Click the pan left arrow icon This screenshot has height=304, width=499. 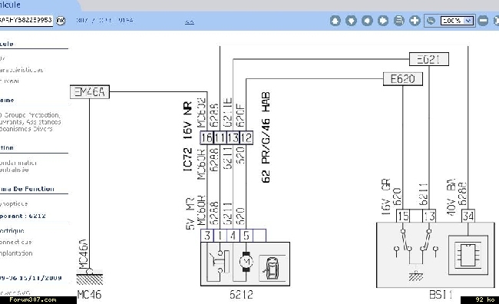point(367,21)
